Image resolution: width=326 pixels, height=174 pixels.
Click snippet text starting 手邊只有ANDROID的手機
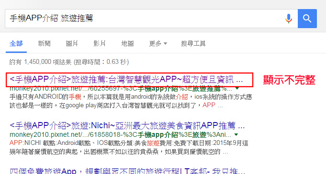(131, 101)
